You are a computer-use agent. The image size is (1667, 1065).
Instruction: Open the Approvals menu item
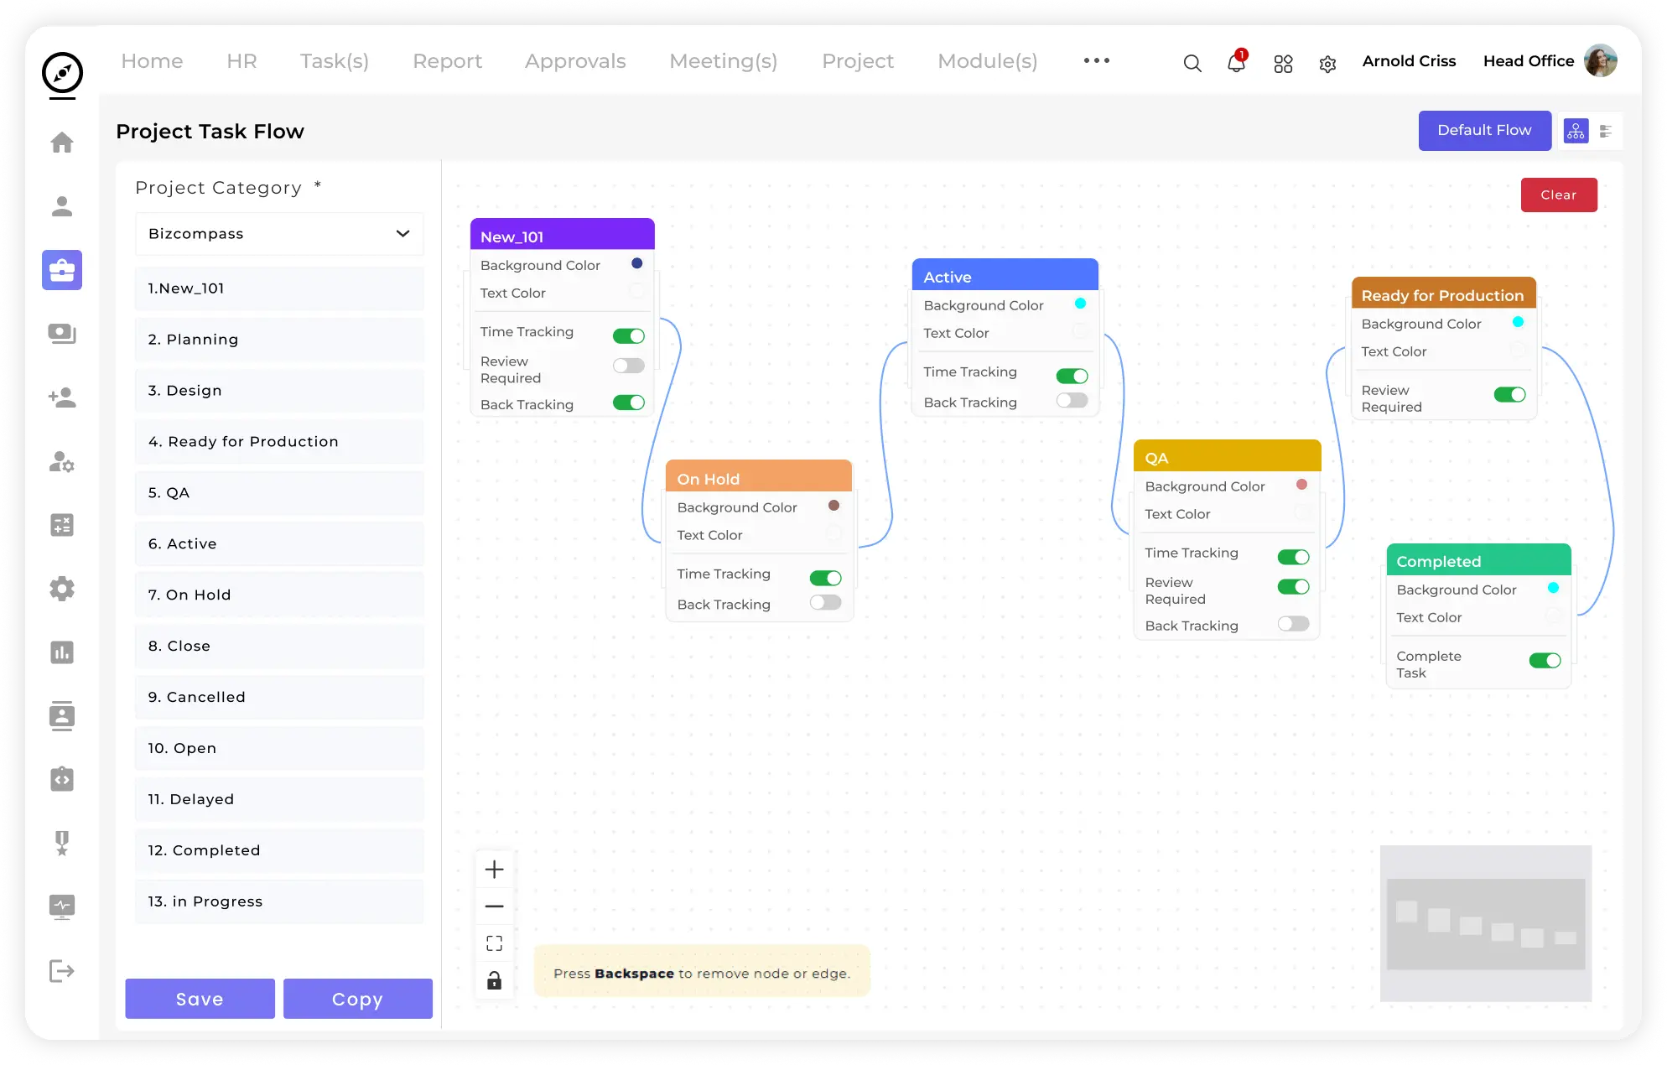pos(575,61)
